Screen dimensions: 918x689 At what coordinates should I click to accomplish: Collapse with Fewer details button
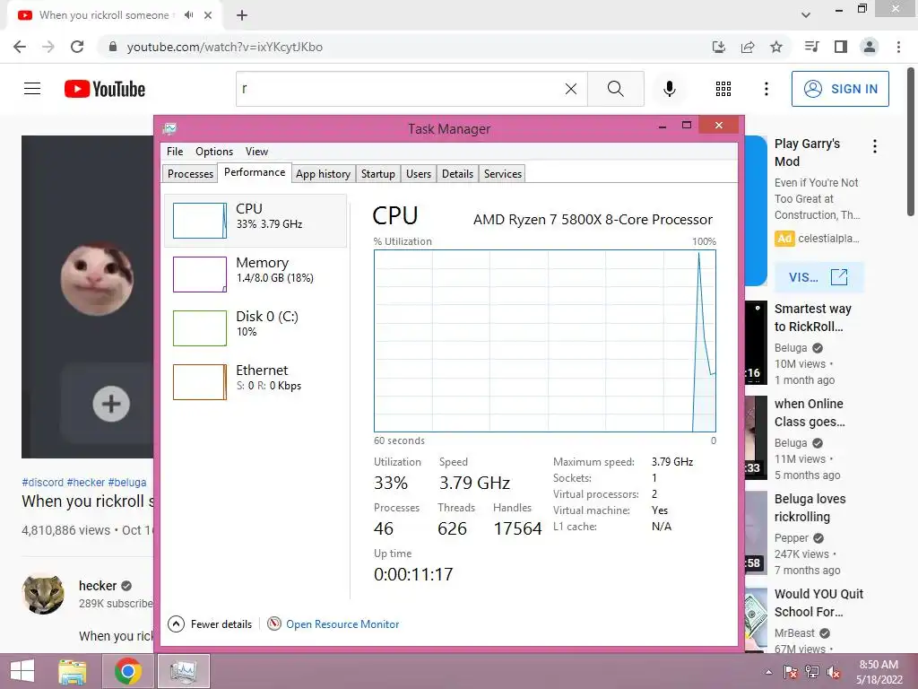[210, 624]
